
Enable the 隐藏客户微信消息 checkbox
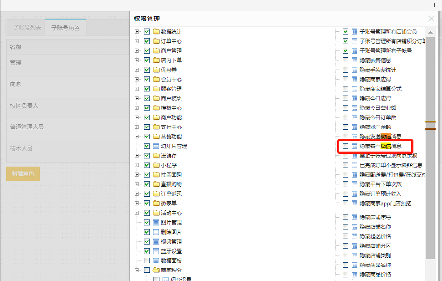[346, 146]
